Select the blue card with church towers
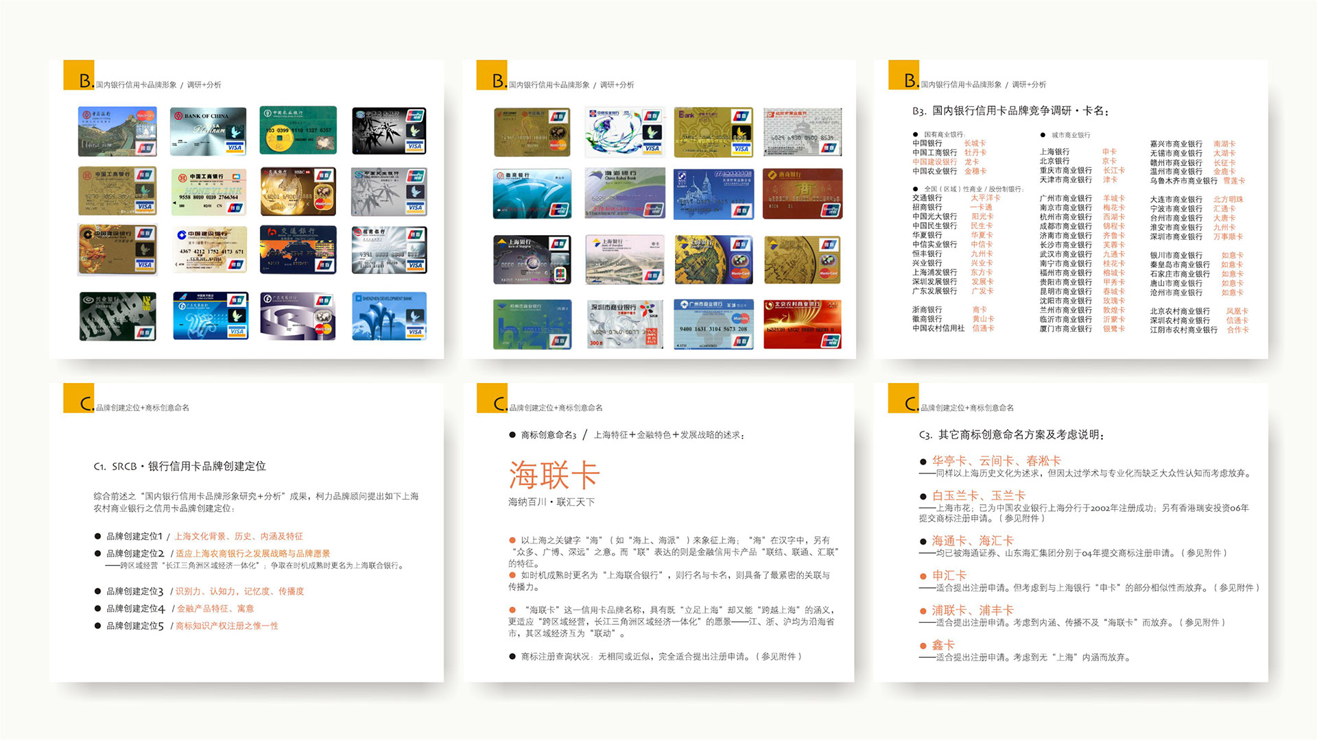The width and height of the screenshot is (1317, 740). tap(713, 194)
